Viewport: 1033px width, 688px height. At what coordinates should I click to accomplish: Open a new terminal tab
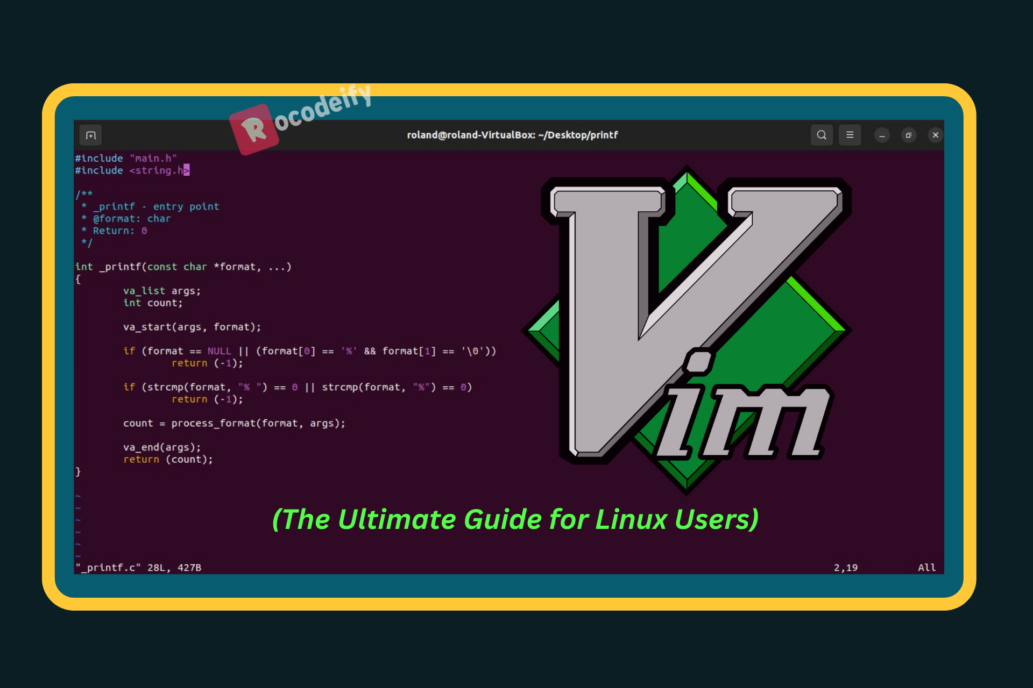coord(91,135)
